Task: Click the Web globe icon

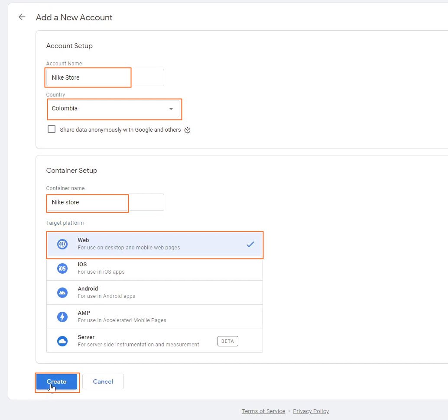Action: pyautogui.click(x=62, y=244)
